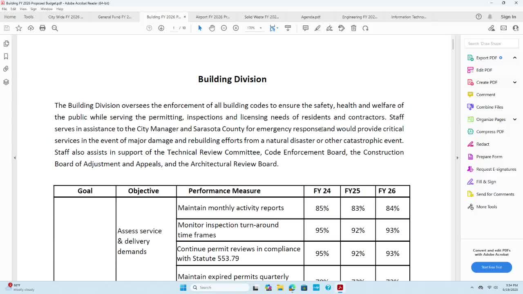Open help question mark icon
The height and width of the screenshot is (294, 523).
pyautogui.click(x=478, y=17)
